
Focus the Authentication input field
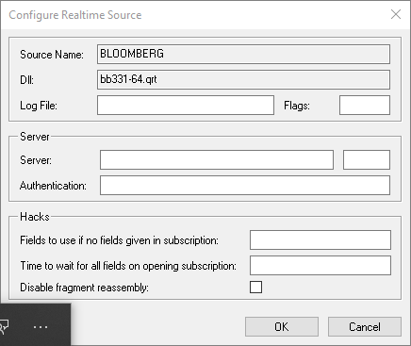[245, 185]
